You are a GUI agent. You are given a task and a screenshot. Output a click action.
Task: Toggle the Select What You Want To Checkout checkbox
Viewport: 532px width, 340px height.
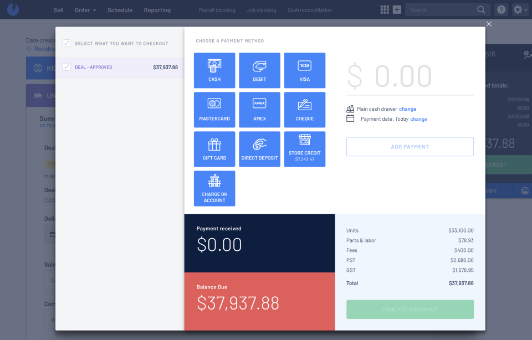coord(66,43)
